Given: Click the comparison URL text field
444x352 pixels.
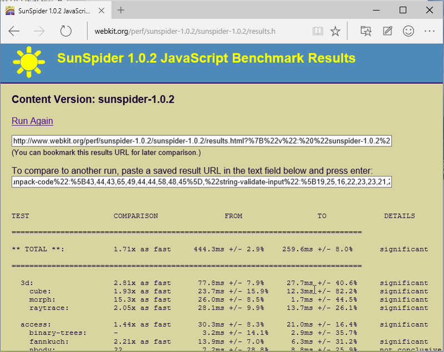Looking at the screenshot, I should click(202, 182).
